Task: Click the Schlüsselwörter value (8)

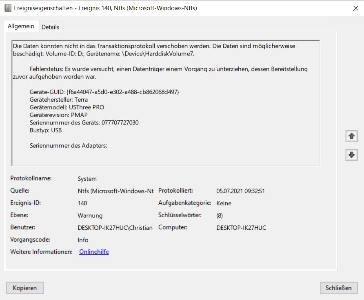Action: [x=220, y=216]
